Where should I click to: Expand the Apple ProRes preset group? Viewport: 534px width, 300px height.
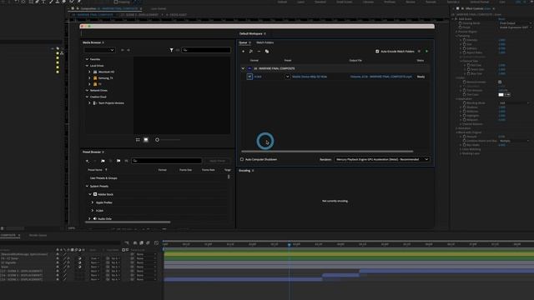(x=93, y=202)
